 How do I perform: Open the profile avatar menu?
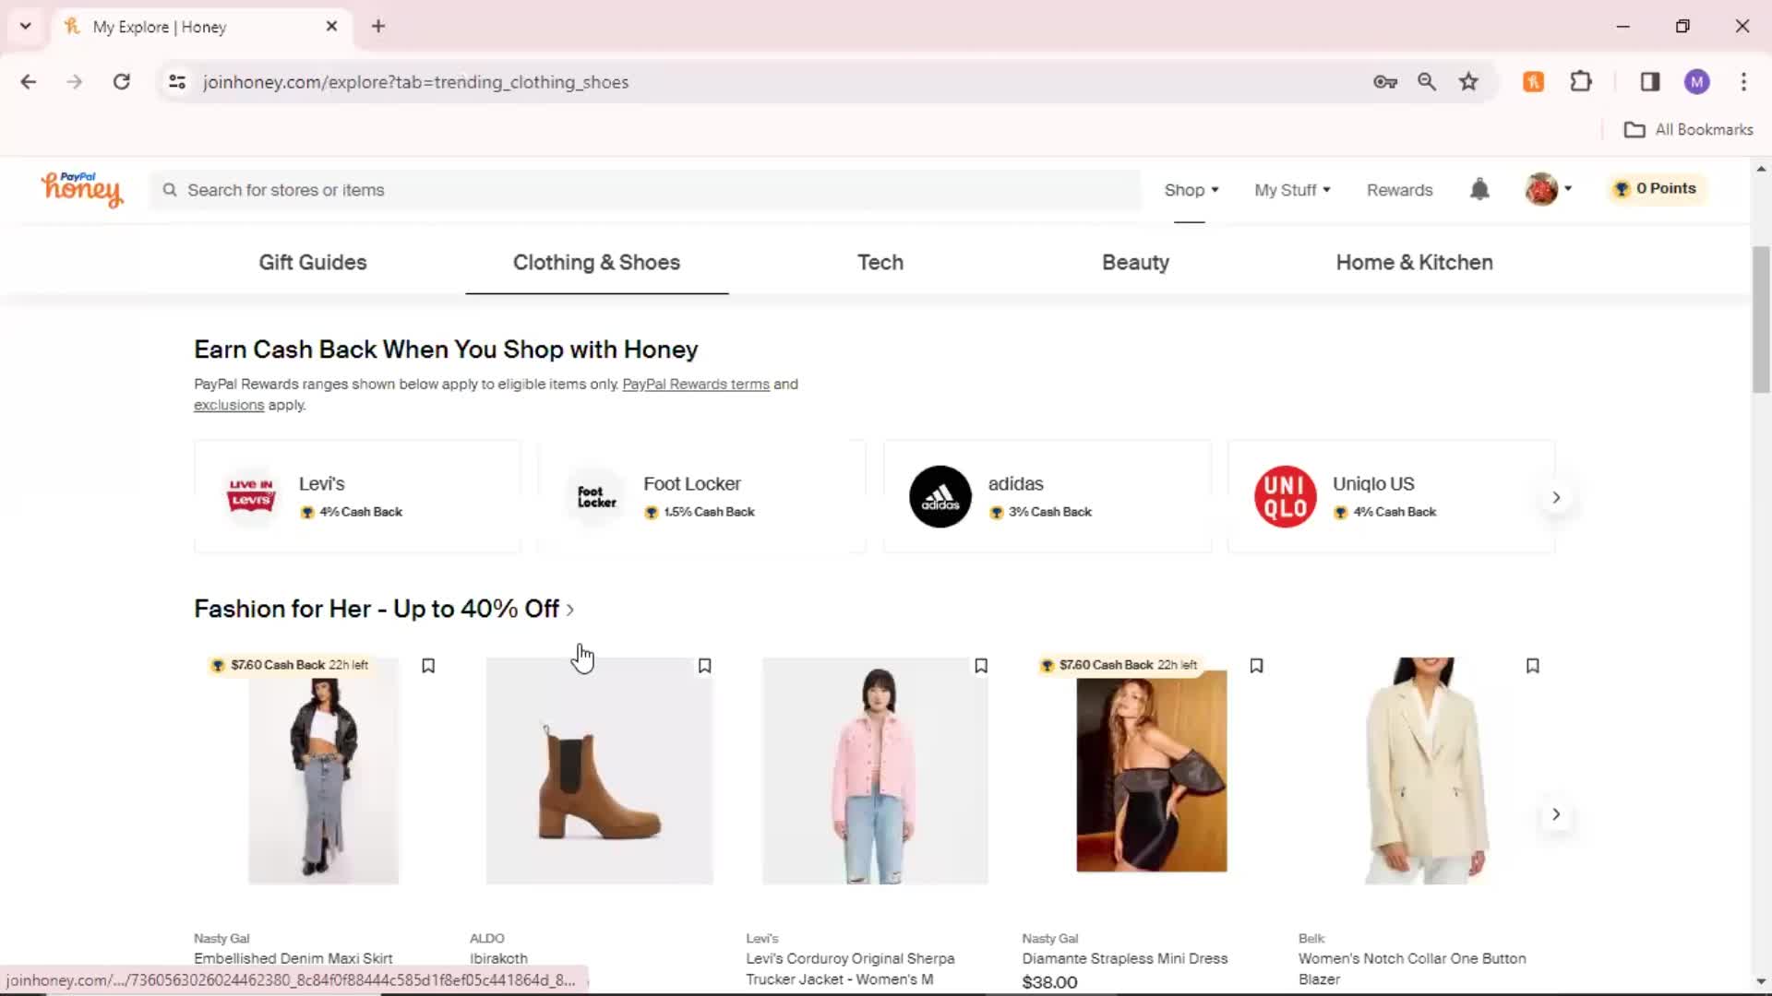(1548, 189)
